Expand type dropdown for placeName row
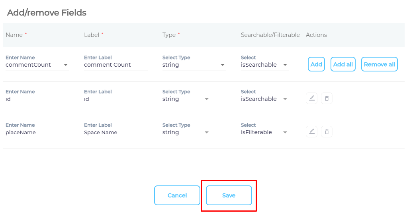 pyautogui.click(x=206, y=132)
